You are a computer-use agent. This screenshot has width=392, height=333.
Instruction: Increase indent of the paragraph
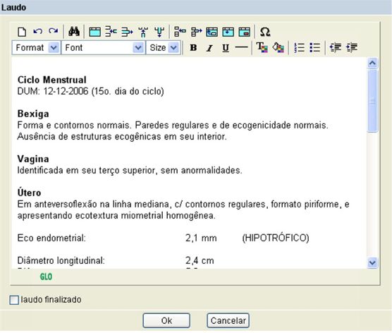pos(352,47)
